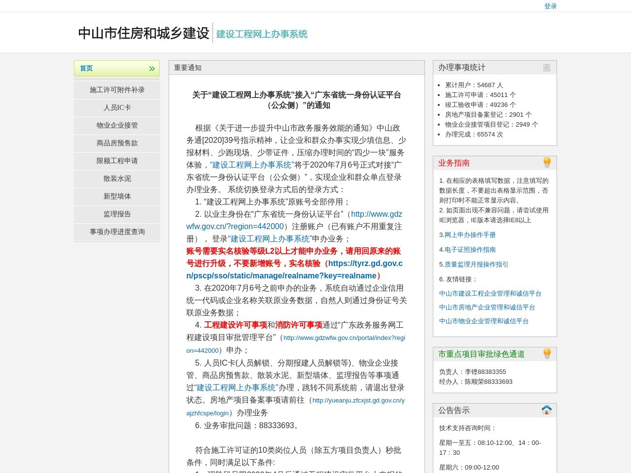Open the 商品房预售款 section
The width and height of the screenshot is (631, 473).
coord(116,143)
